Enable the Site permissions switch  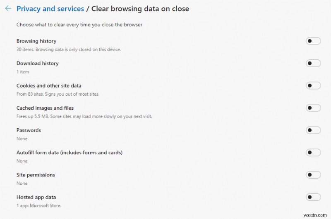point(313,174)
